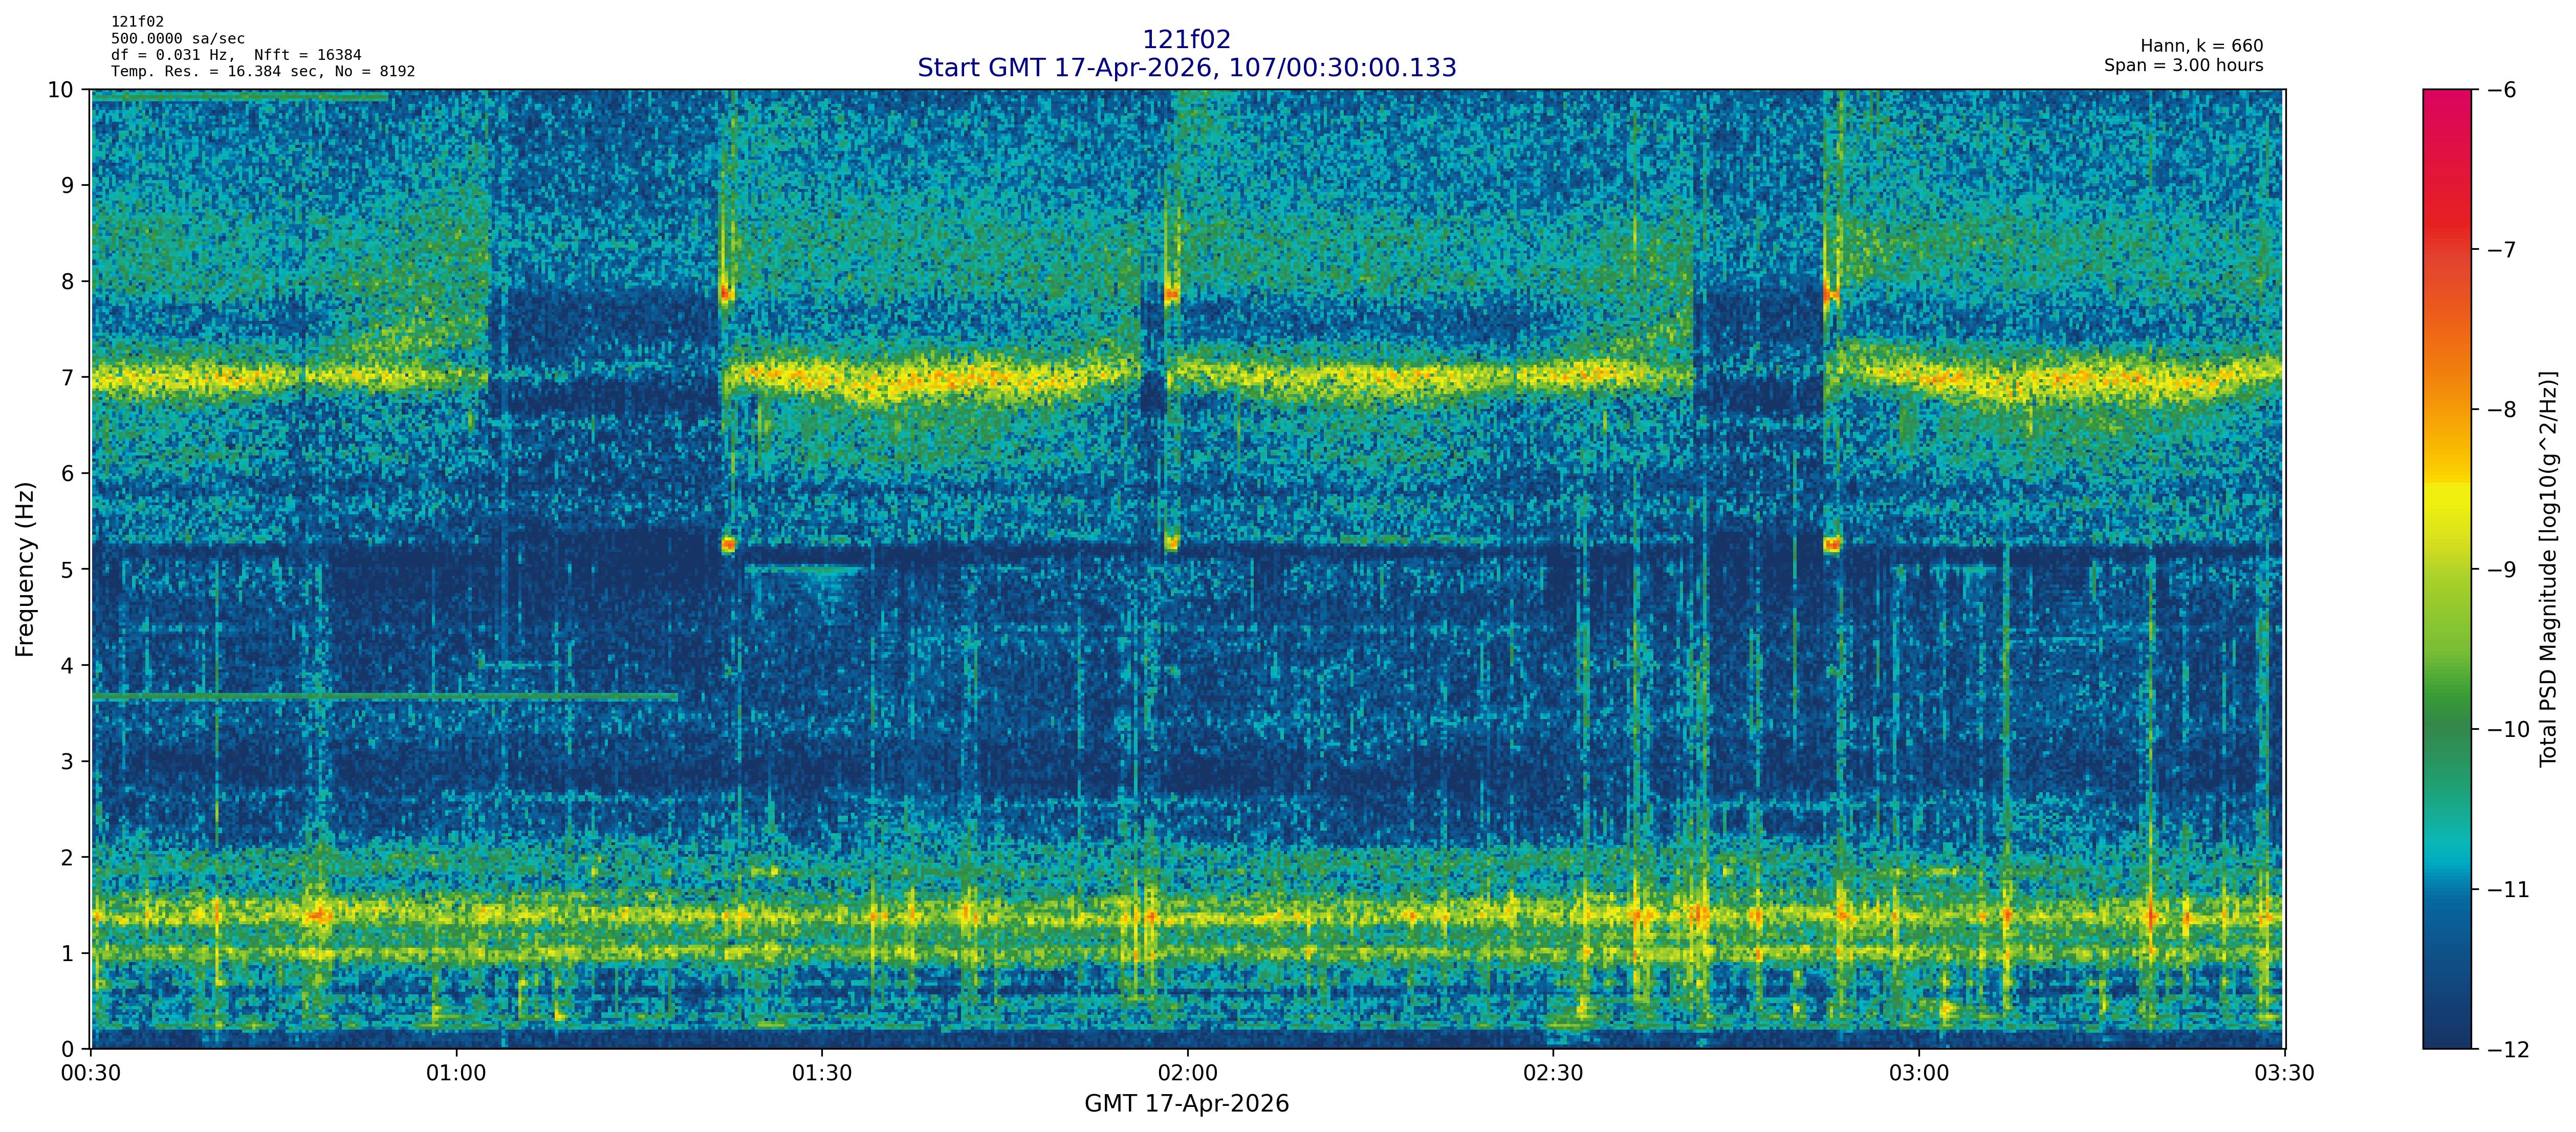The height and width of the screenshot is (1132, 2576).
Task: Click the 'Temp. Res. = 16.384 sec' text
Action: [x=215, y=72]
